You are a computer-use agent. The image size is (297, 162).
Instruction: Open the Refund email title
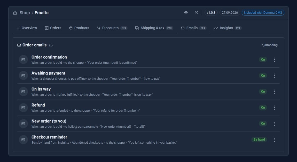point(38,105)
